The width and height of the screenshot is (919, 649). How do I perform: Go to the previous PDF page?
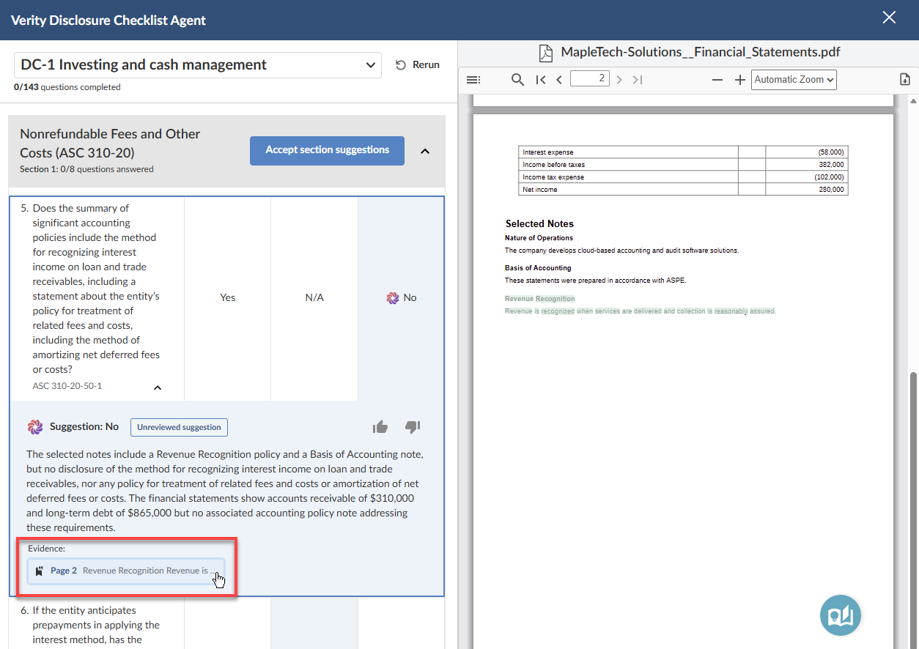point(559,80)
